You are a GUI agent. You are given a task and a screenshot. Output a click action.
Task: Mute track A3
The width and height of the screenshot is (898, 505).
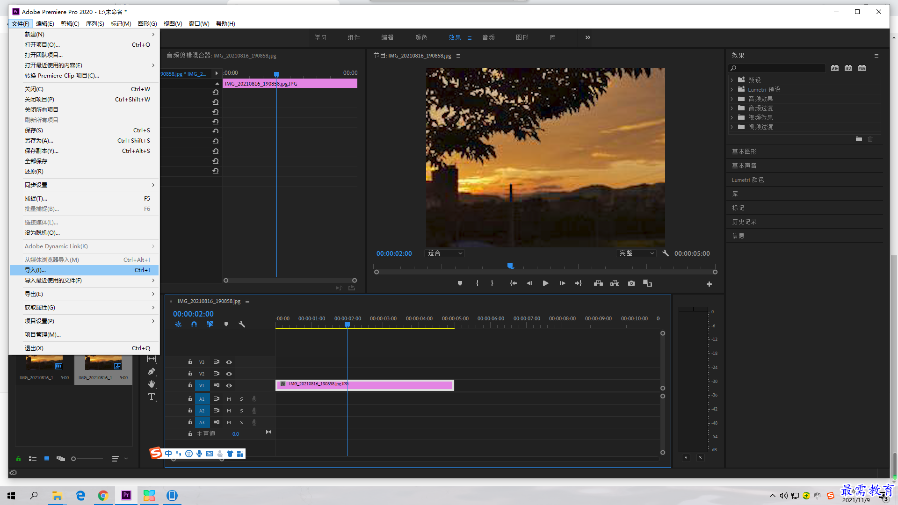tap(229, 422)
